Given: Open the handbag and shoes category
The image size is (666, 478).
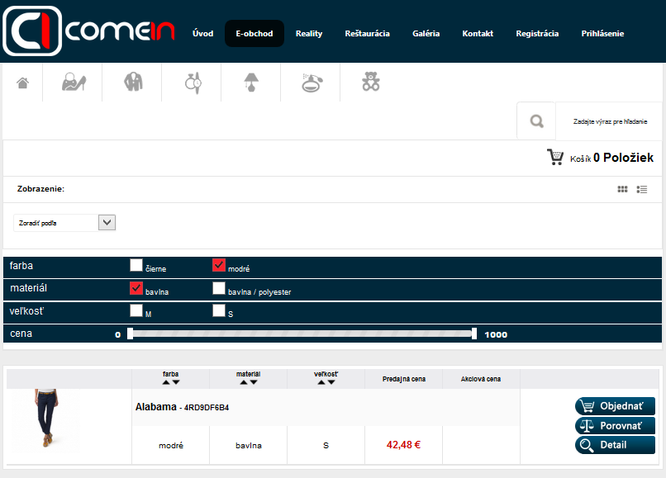Looking at the screenshot, I should (x=74, y=83).
